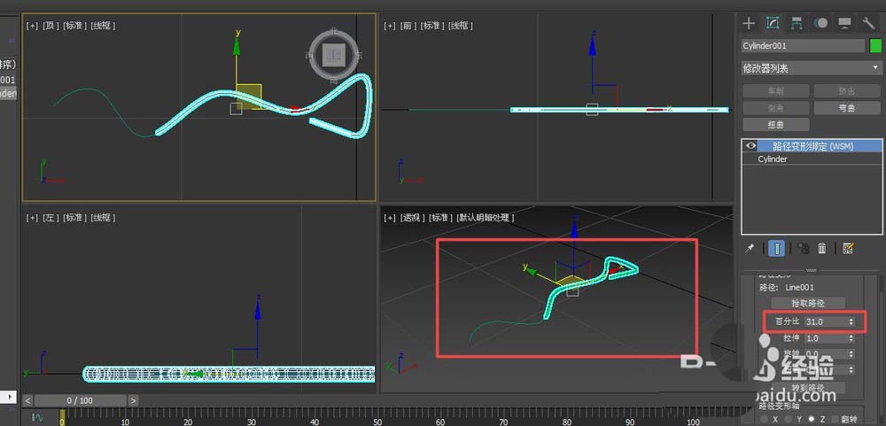
Task: Click the 0 / 100 time slider
Action: click(x=80, y=400)
